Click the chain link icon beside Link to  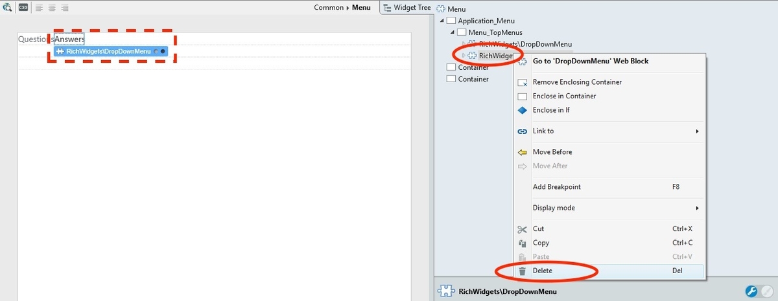pyautogui.click(x=523, y=131)
